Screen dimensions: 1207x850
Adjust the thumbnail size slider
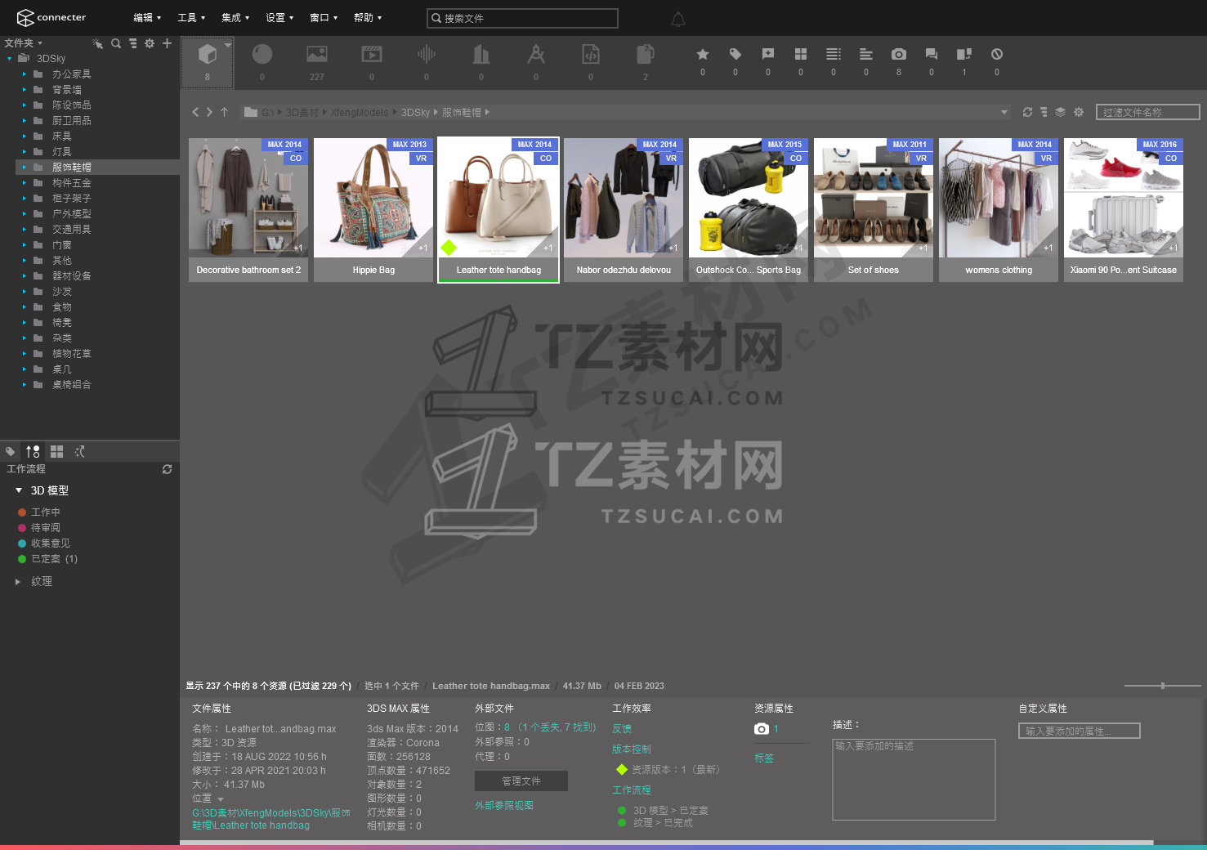(x=1162, y=686)
